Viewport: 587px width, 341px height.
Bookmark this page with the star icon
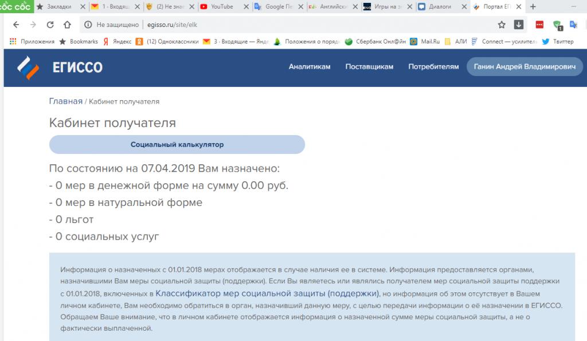click(502, 25)
